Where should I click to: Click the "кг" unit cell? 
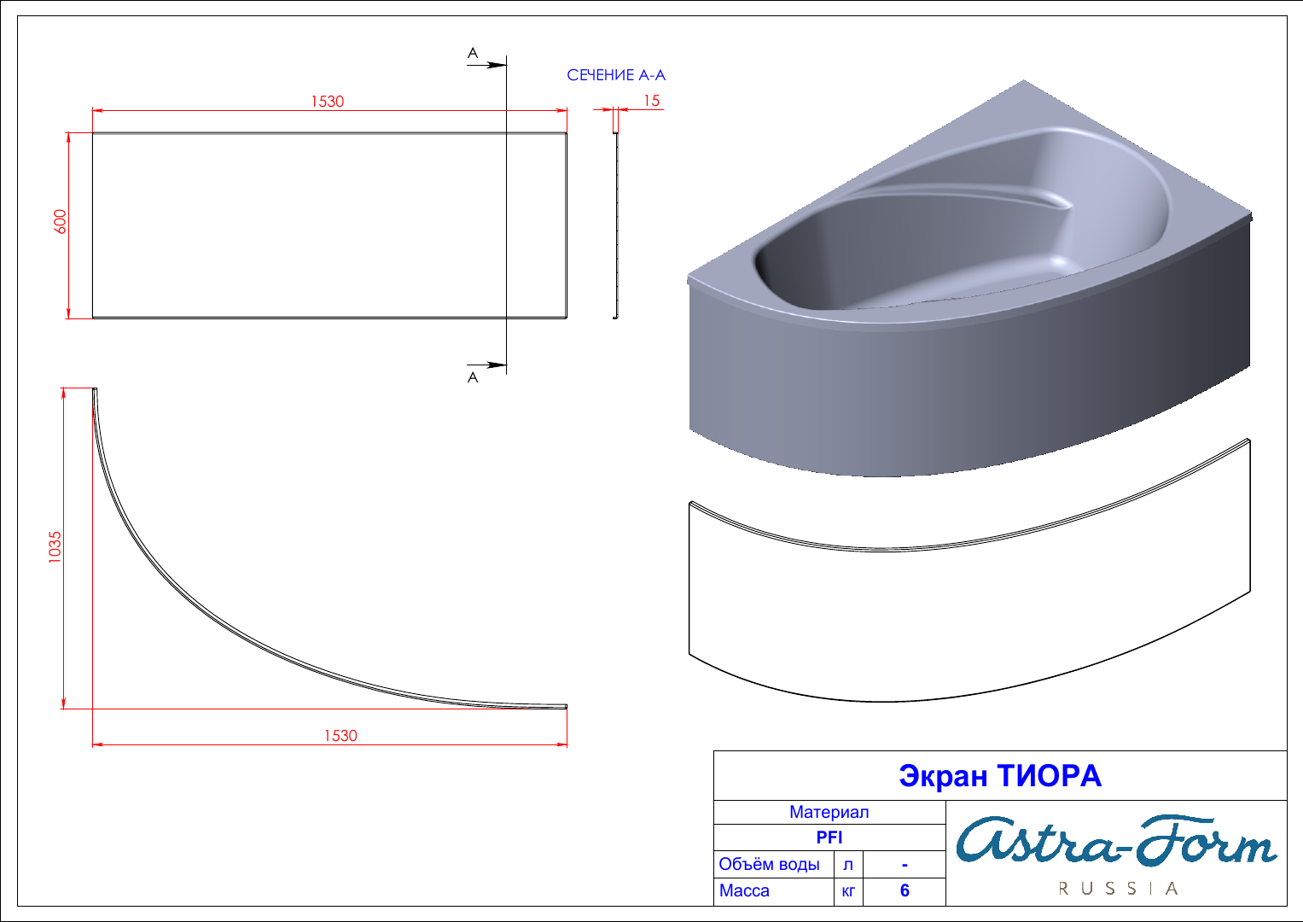(x=848, y=891)
